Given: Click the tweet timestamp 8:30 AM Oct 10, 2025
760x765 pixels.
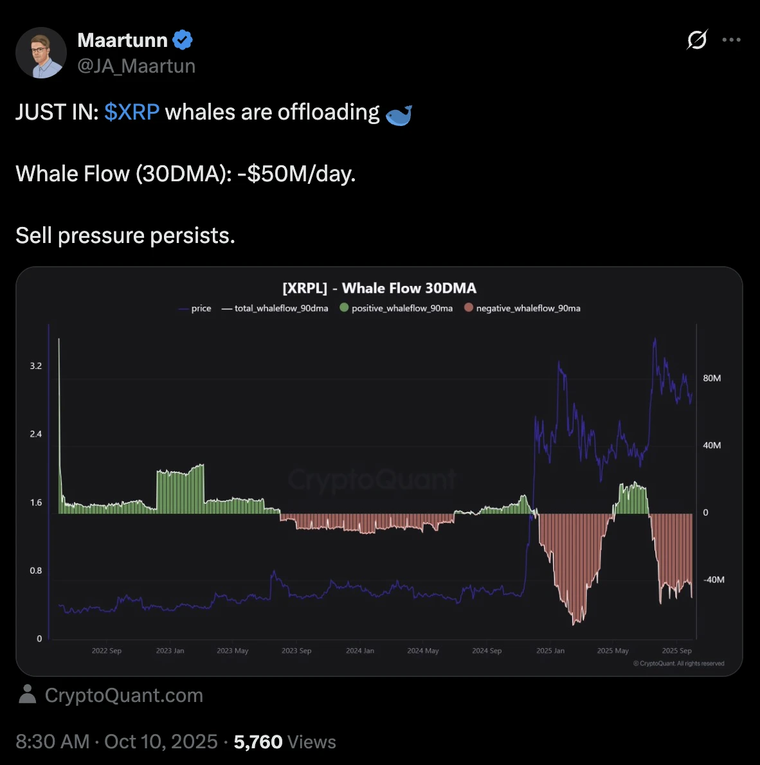Looking at the screenshot, I should pos(116,742).
